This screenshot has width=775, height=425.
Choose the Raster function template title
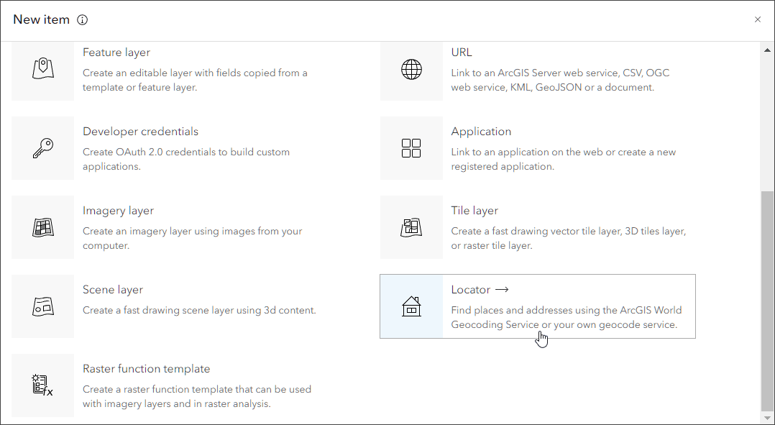point(146,369)
